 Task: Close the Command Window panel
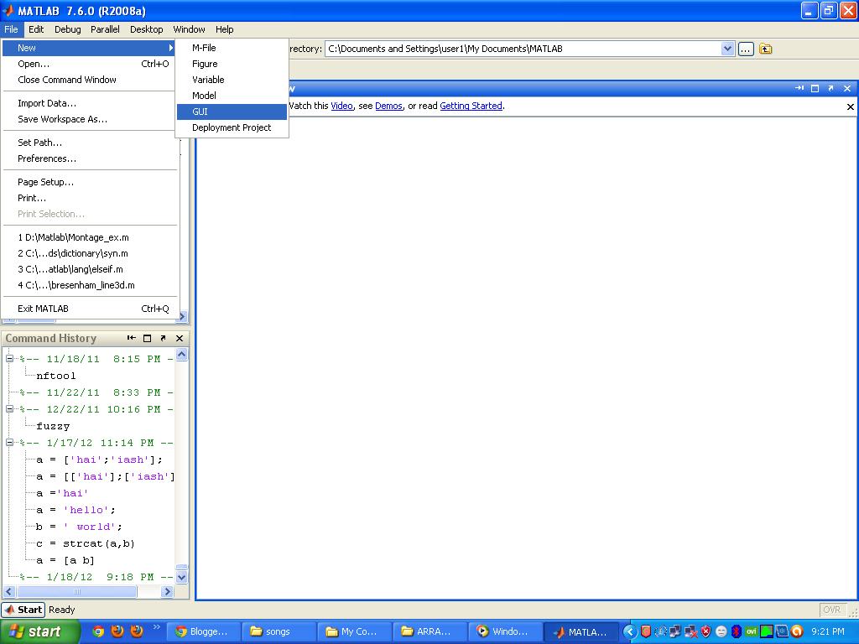tap(847, 88)
